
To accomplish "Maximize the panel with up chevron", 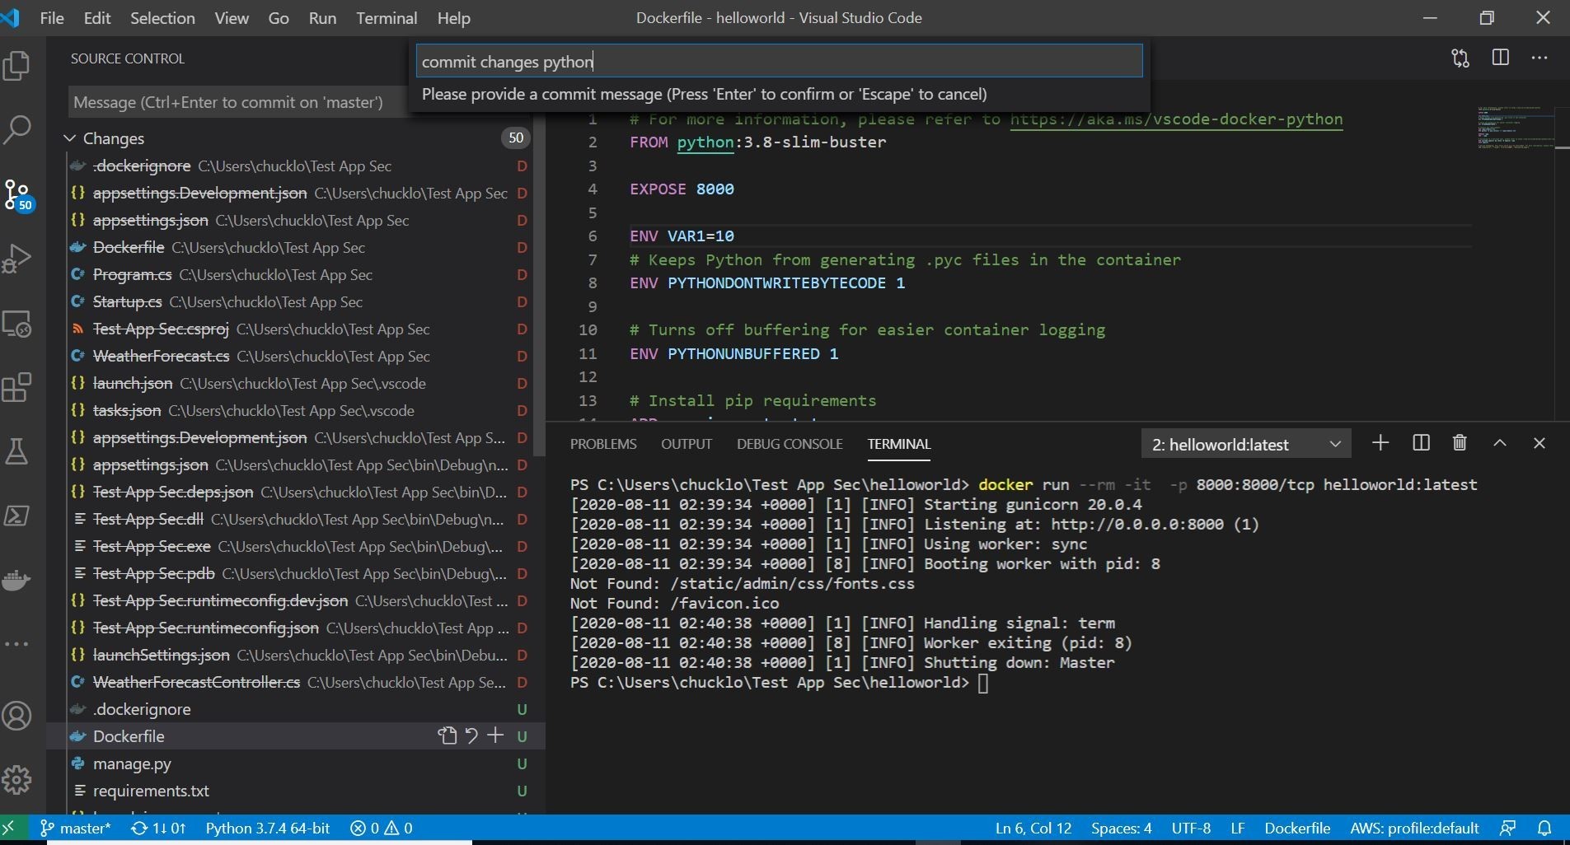I will click(x=1500, y=443).
